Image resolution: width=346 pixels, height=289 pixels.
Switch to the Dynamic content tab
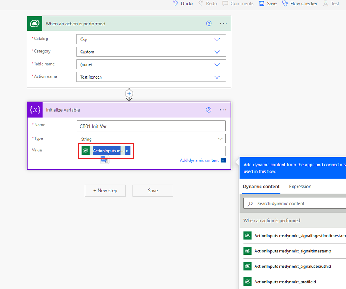[261, 187]
